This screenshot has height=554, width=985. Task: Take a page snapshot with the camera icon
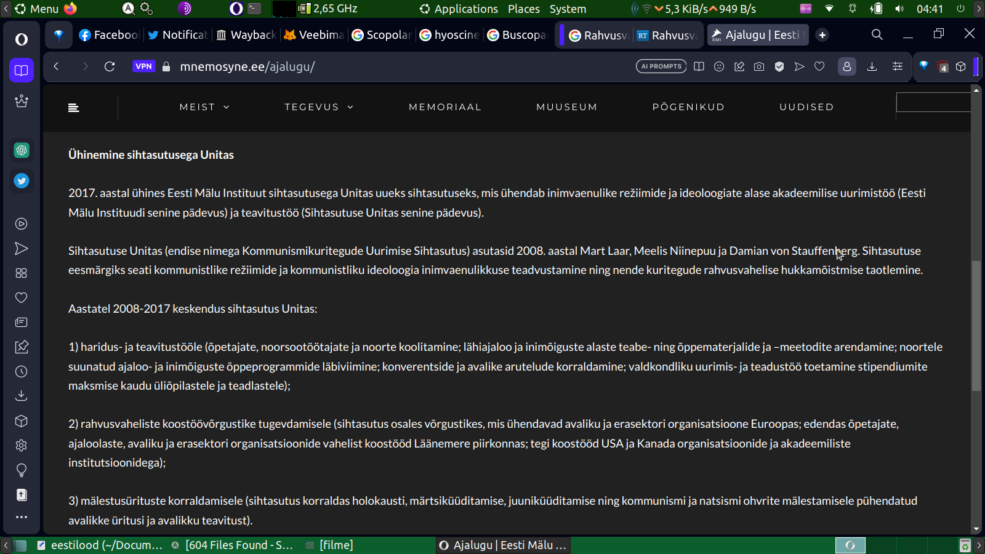759,66
